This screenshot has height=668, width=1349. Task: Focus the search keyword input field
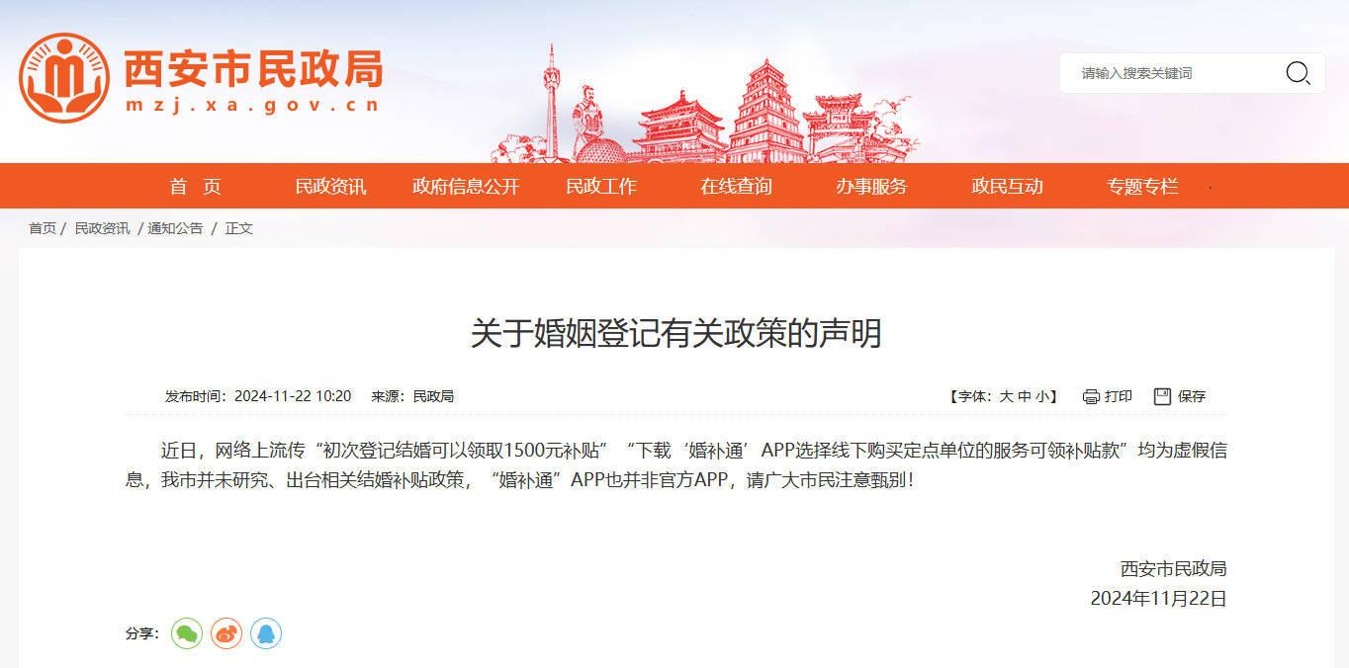[1172, 73]
